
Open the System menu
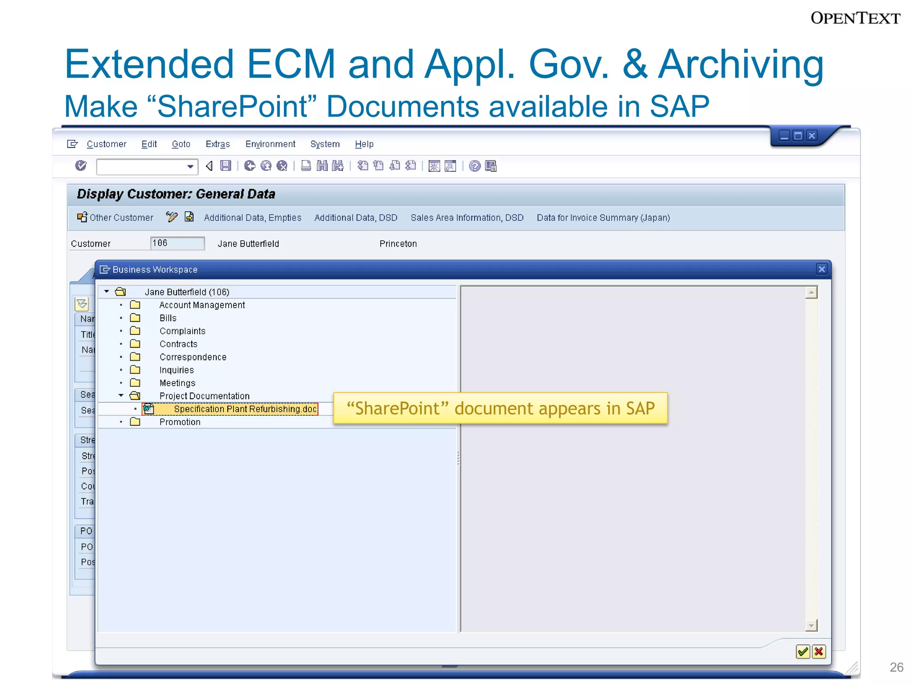click(325, 144)
